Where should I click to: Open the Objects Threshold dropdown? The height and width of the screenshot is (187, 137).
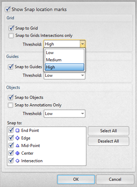pos(65,114)
